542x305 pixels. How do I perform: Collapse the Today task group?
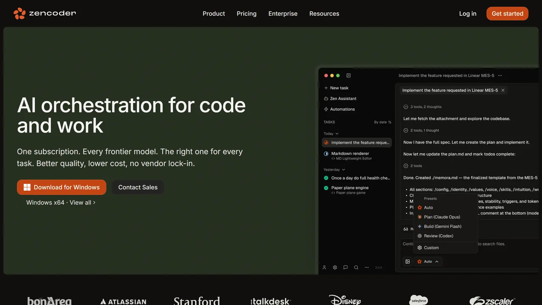[331, 133]
